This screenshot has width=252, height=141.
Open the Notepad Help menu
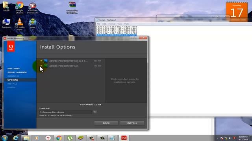point(126,24)
